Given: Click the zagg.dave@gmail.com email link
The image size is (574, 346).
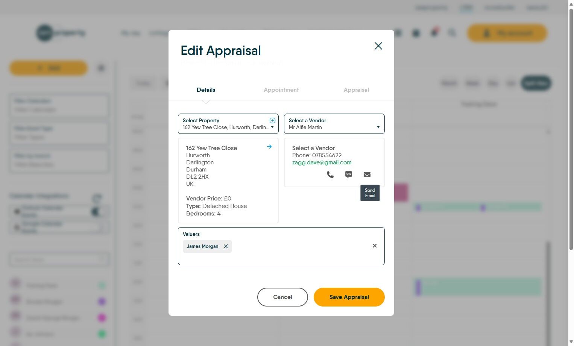Looking at the screenshot, I should (x=322, y=162).
